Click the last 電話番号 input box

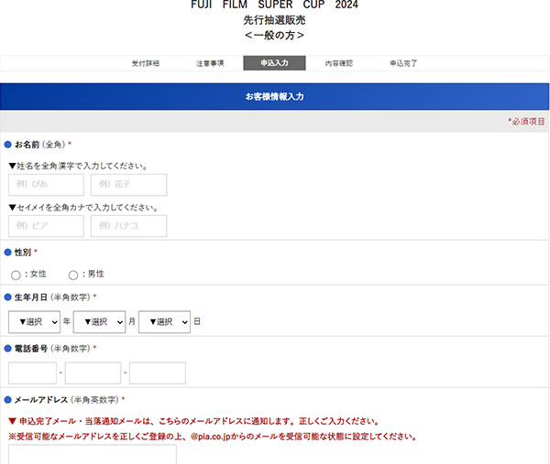(158, 372)
